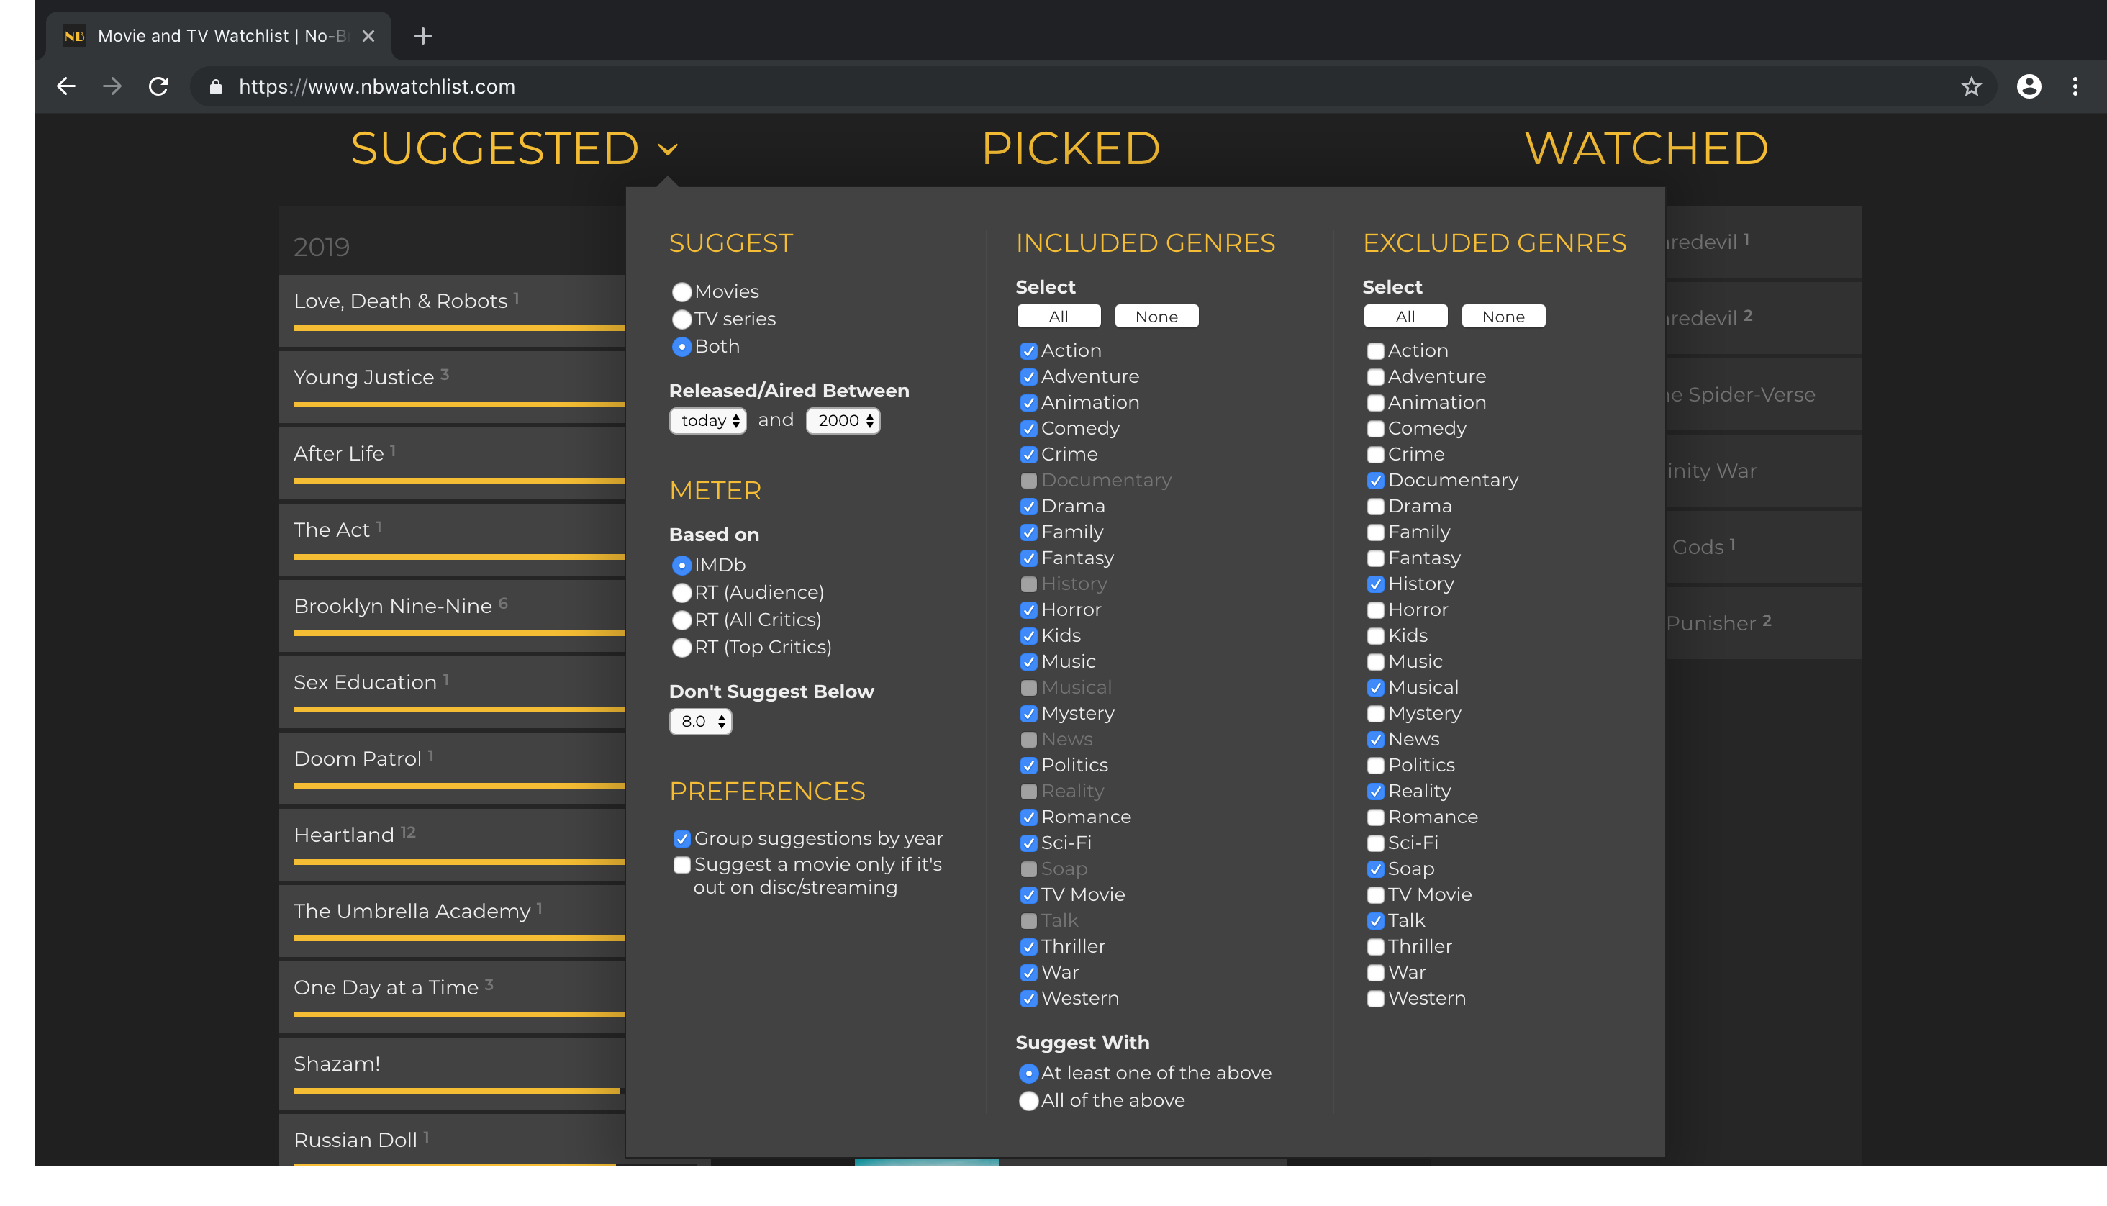2107x1206 pixels.
Task: Bookmark the page with the star icon
Action: point(1971,86)
